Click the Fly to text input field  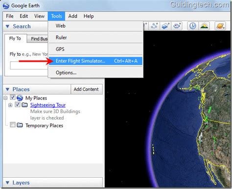[29, 66]
